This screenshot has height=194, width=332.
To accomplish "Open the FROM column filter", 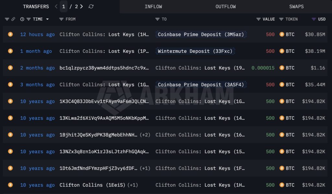I will click(x=61, y=19).
